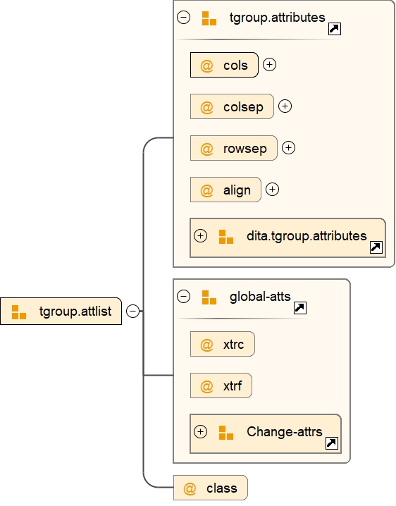Collapse the global-atts group
The height and width of the screenshot is (506, 396).
[183, 296]
